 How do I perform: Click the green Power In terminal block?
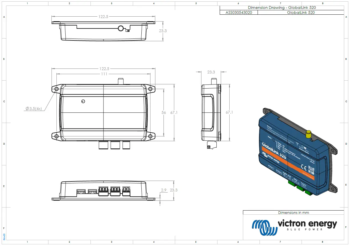click(308, 192)
